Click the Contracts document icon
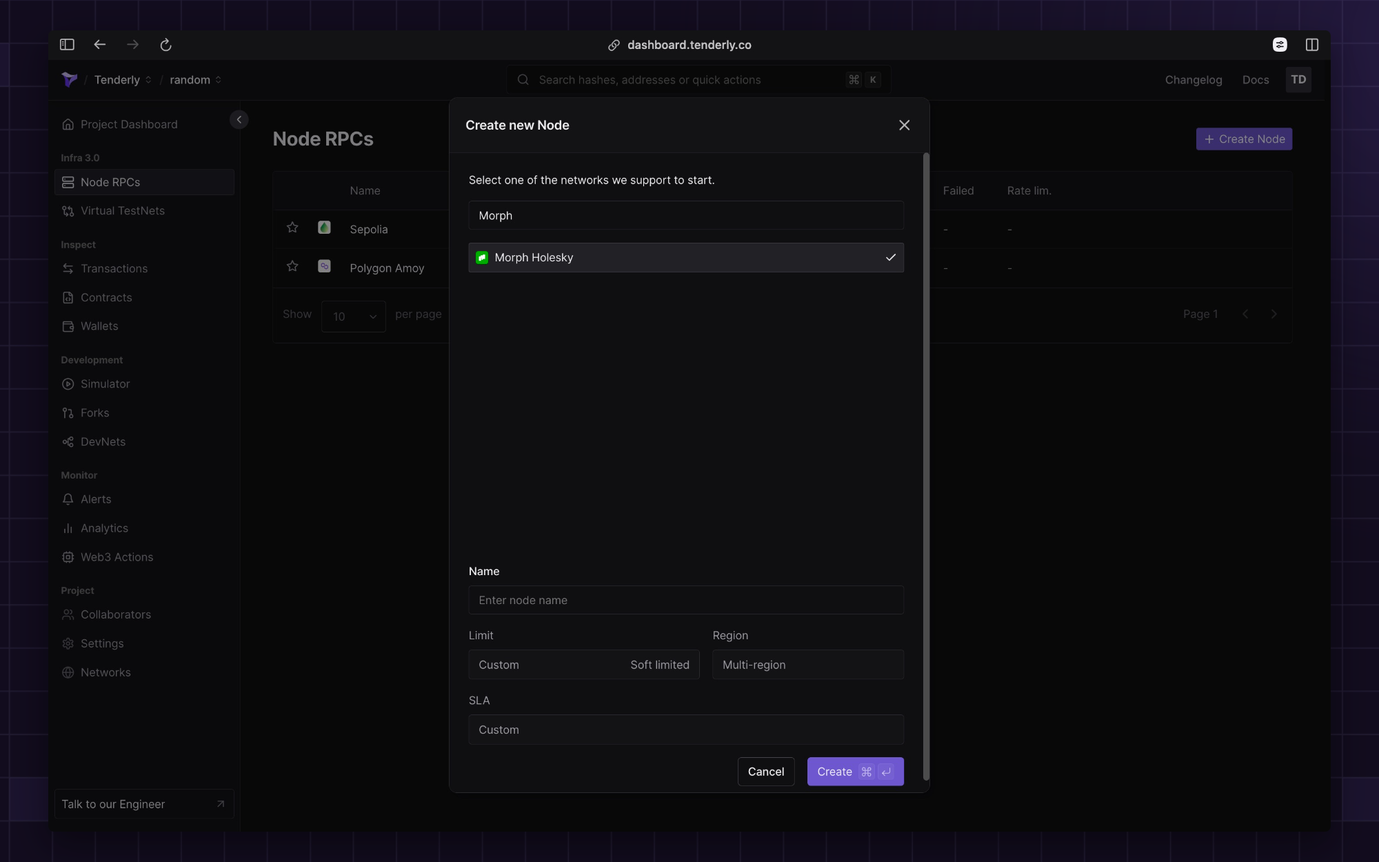 pyautogui.click(x=68, y=297)
